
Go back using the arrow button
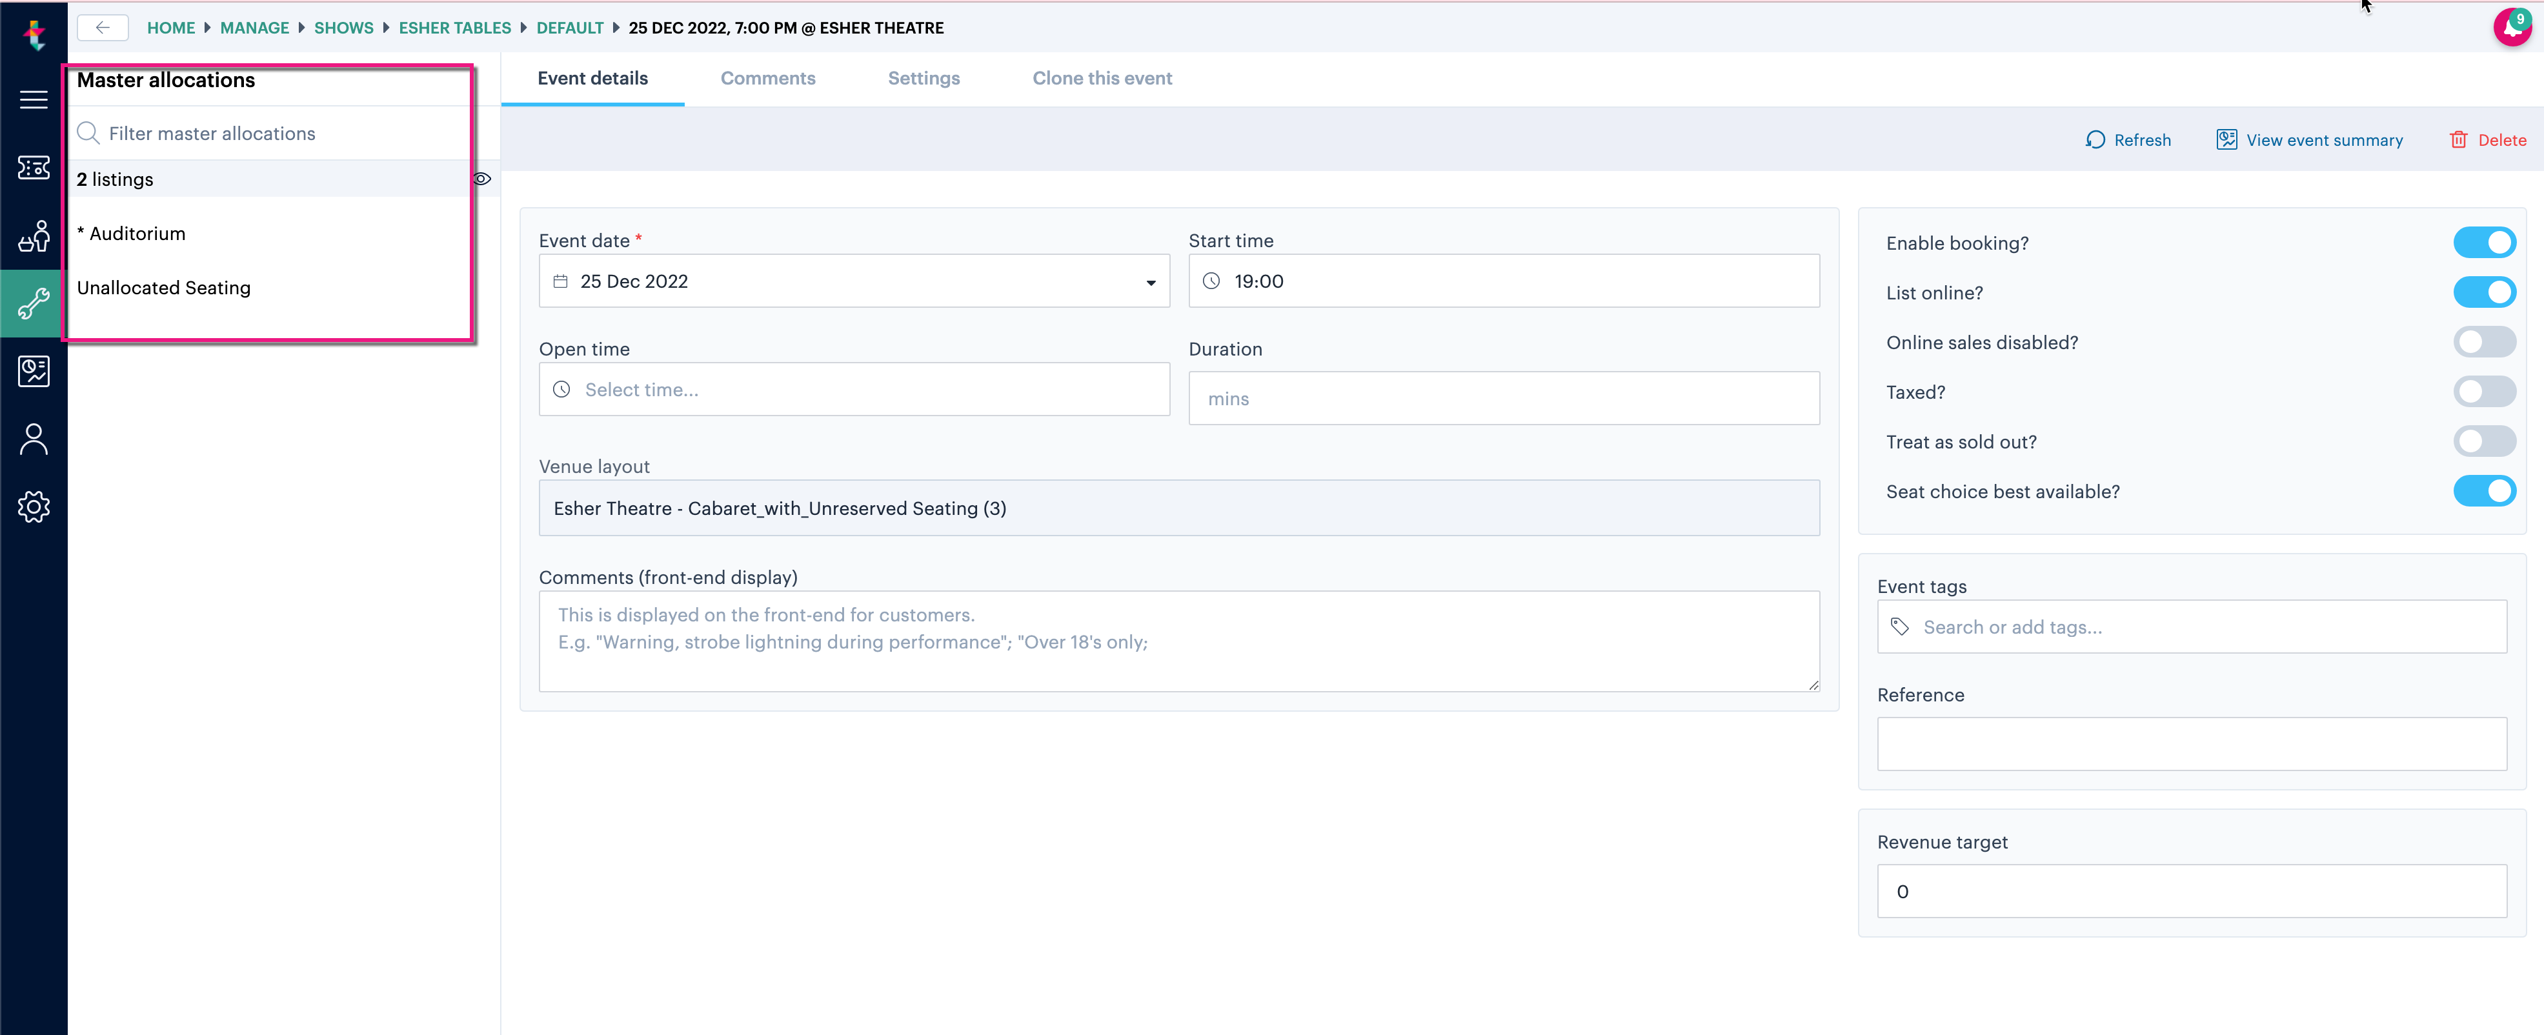[103, 28]
